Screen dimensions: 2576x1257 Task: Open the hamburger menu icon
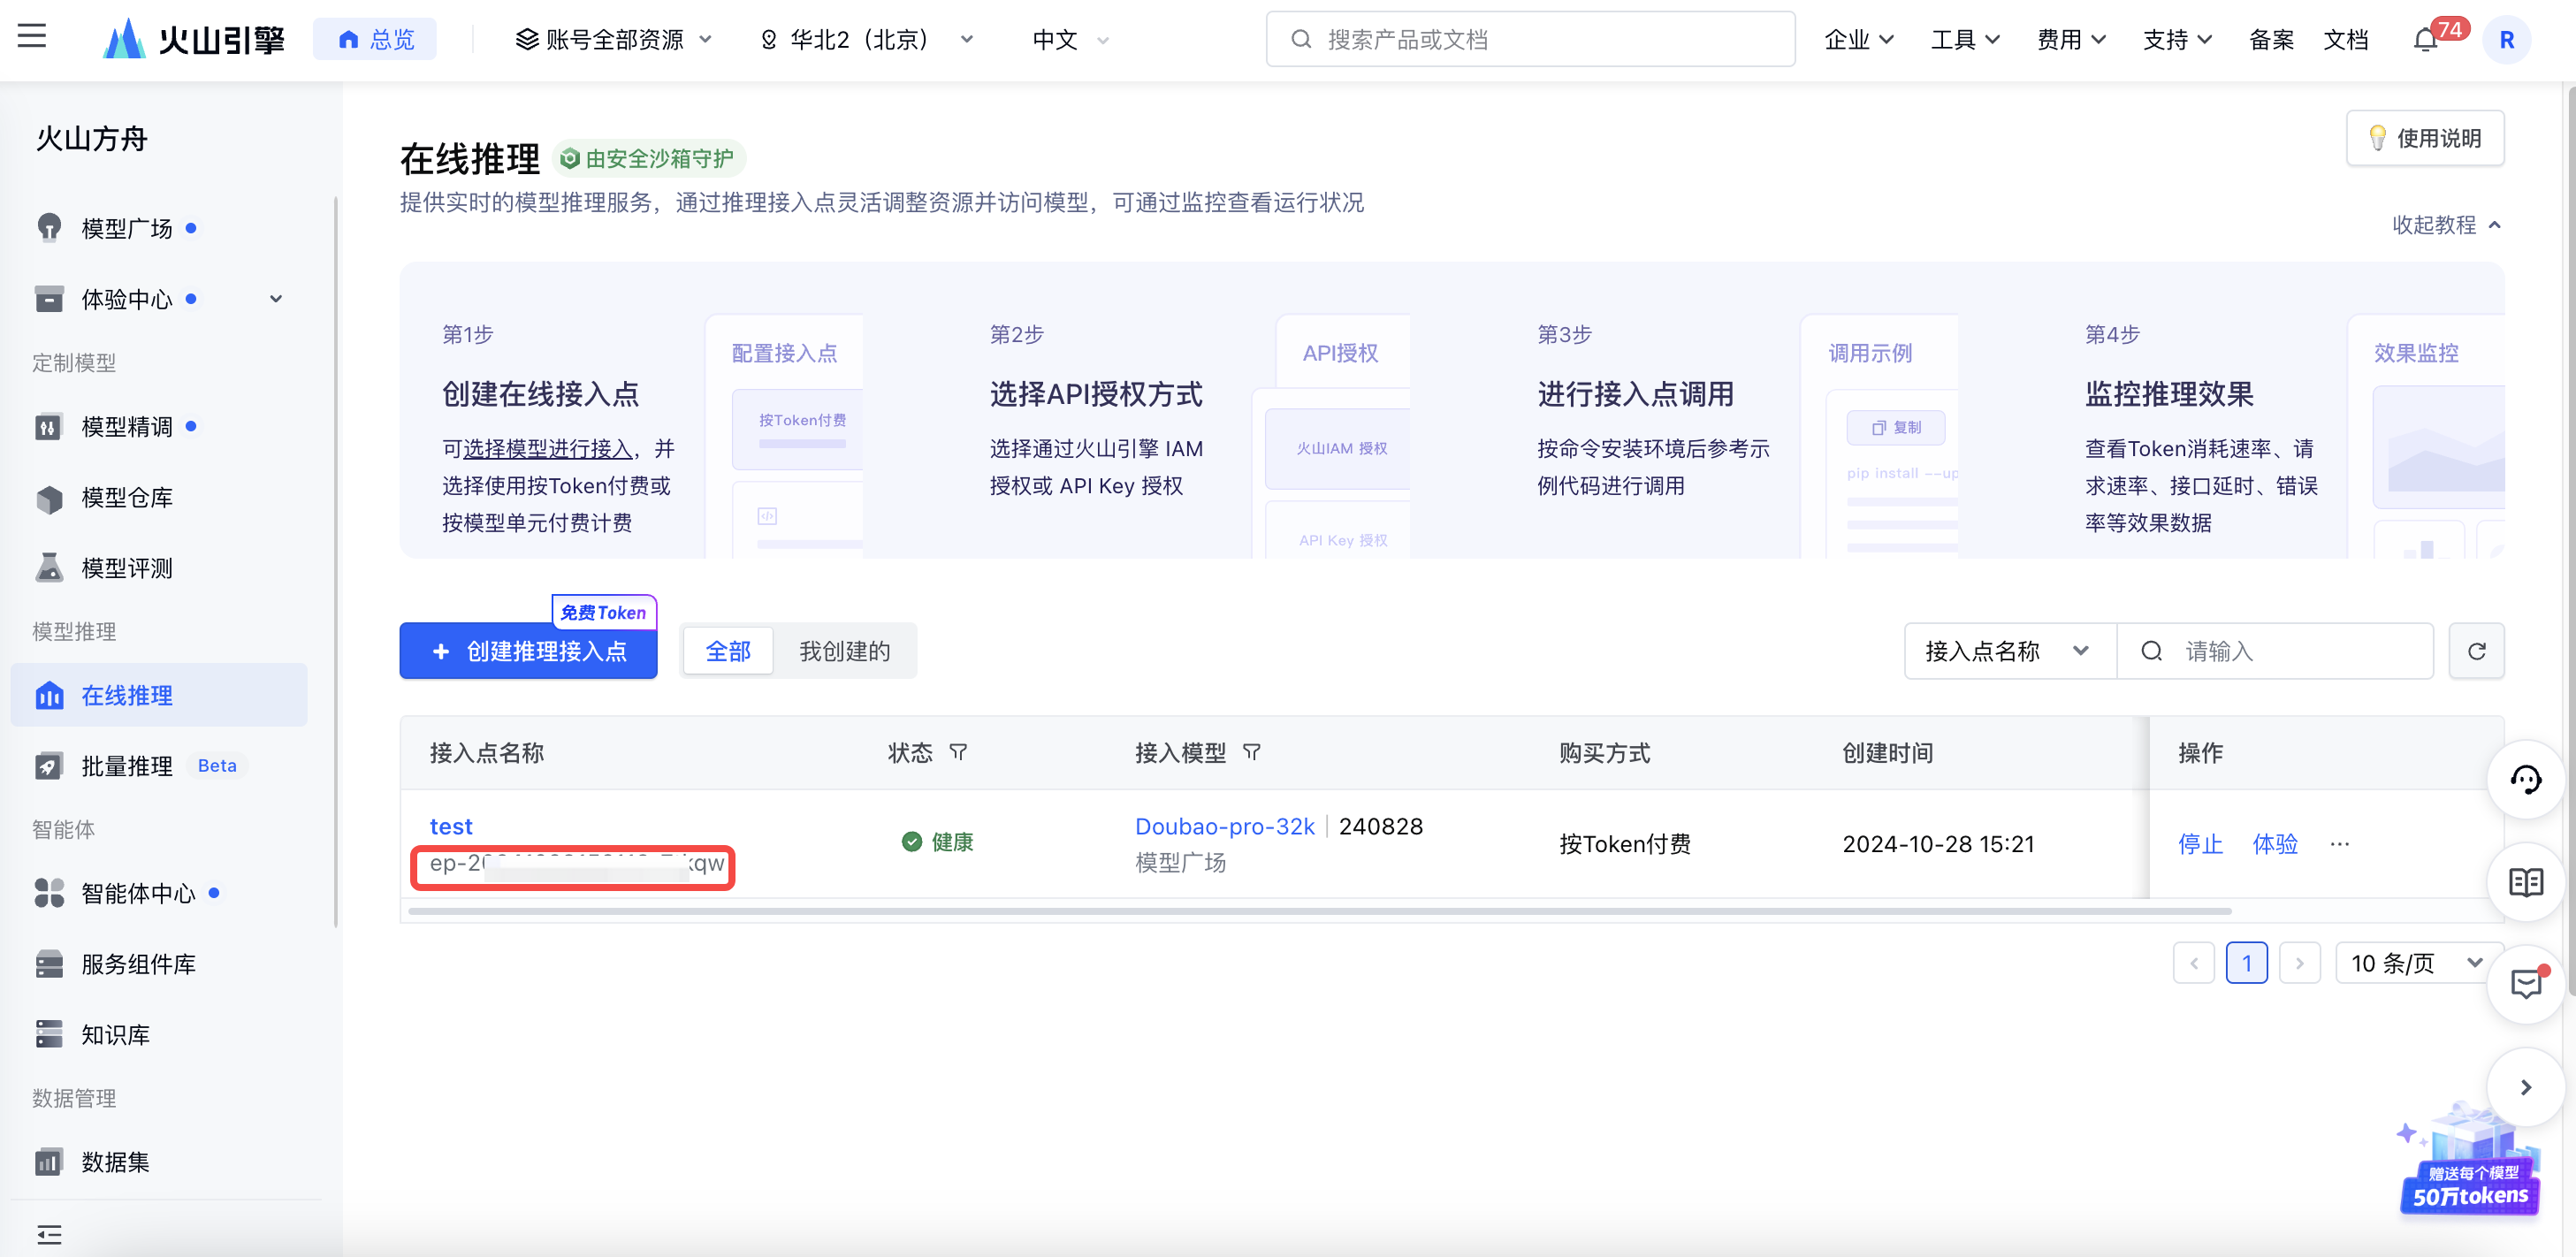click(x=32, y=37)
